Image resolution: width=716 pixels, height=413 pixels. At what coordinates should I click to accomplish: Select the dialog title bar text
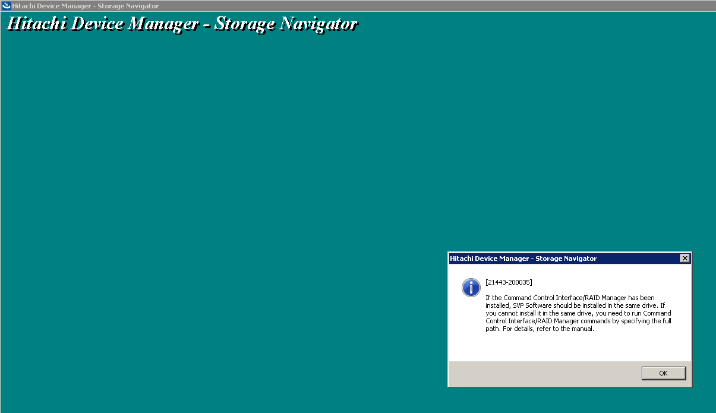523,258
